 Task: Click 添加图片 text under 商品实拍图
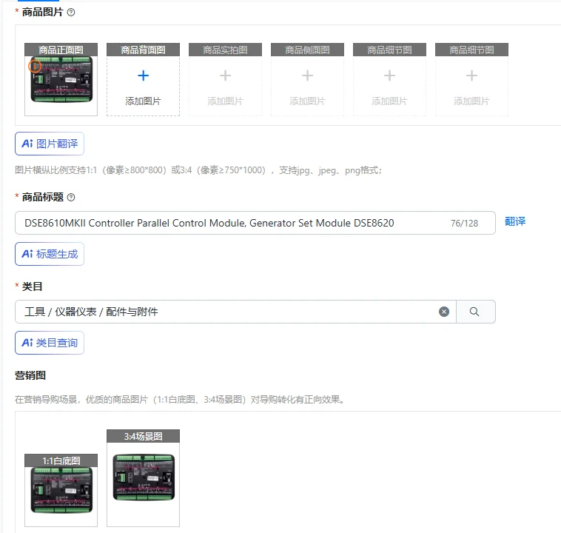pos(226,101)
